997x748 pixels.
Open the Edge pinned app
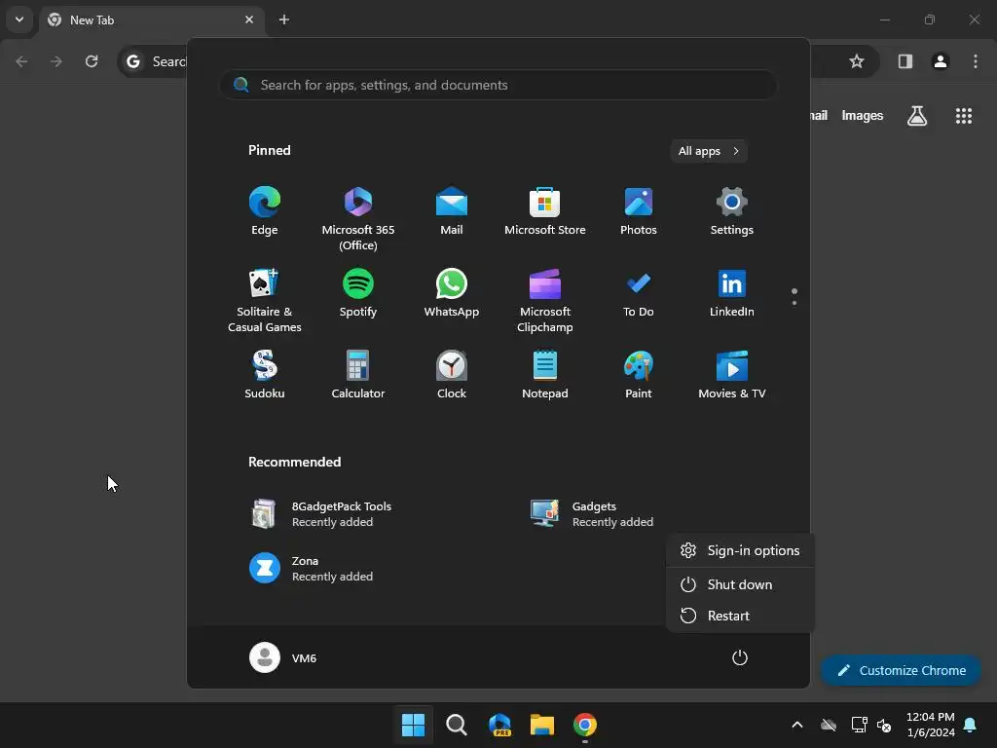tap(265, 211)
